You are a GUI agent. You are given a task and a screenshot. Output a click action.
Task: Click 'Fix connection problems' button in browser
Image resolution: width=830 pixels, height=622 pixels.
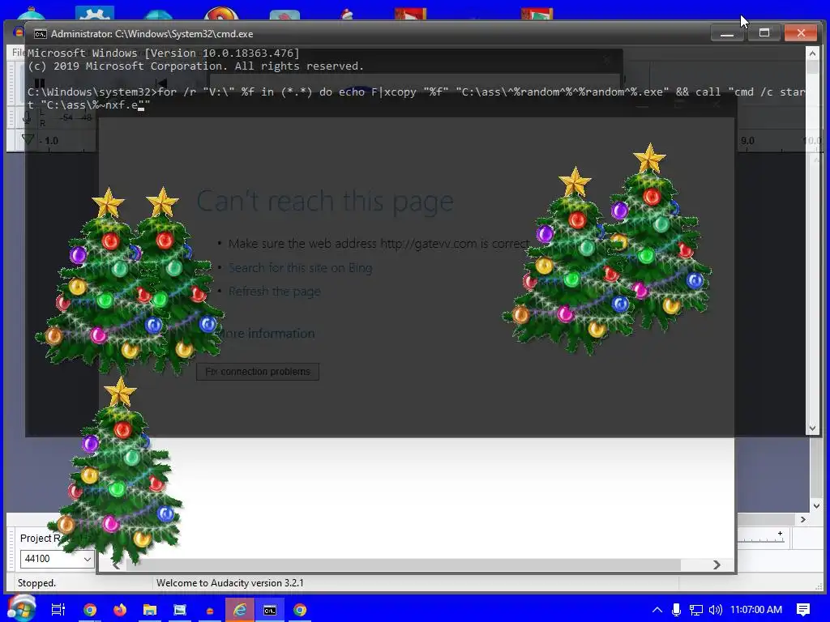click(258, 371)
